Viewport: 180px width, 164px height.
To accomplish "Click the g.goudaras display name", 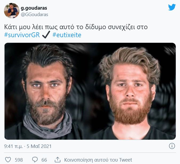I will coord(34,8).
